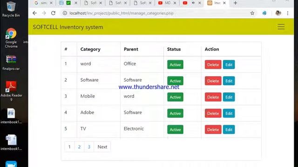Select the finalpro.rar archive on desktop
The width and height of the screenshot is (298, 167).
(x=11, y=63)
